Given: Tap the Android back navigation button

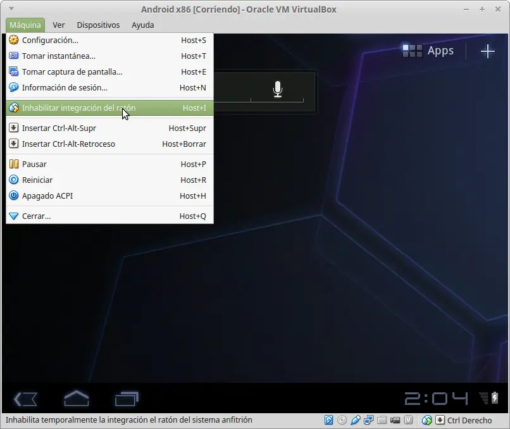Looking at the screenshot, I should tap(25, 399).
